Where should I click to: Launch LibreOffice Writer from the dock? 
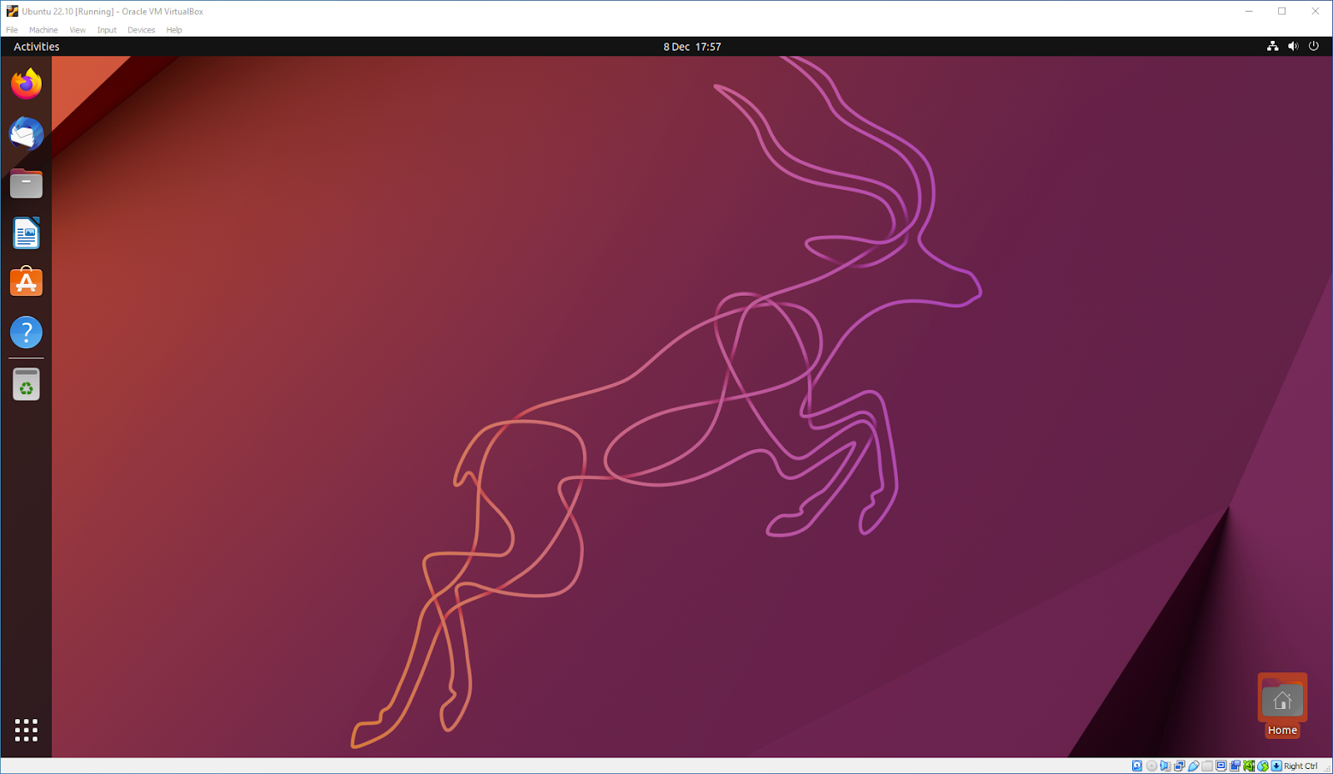(x=26, y=233)
